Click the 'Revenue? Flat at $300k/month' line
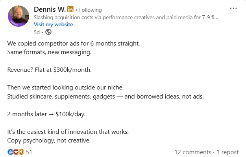 click(x=50, y=70)
